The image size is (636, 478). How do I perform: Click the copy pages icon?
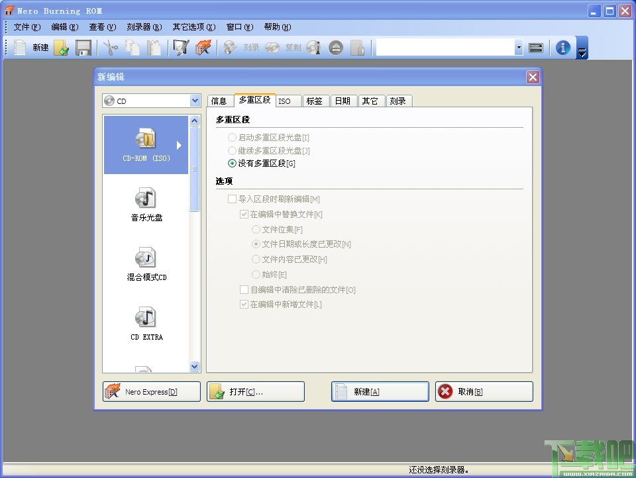click(132, 48)
